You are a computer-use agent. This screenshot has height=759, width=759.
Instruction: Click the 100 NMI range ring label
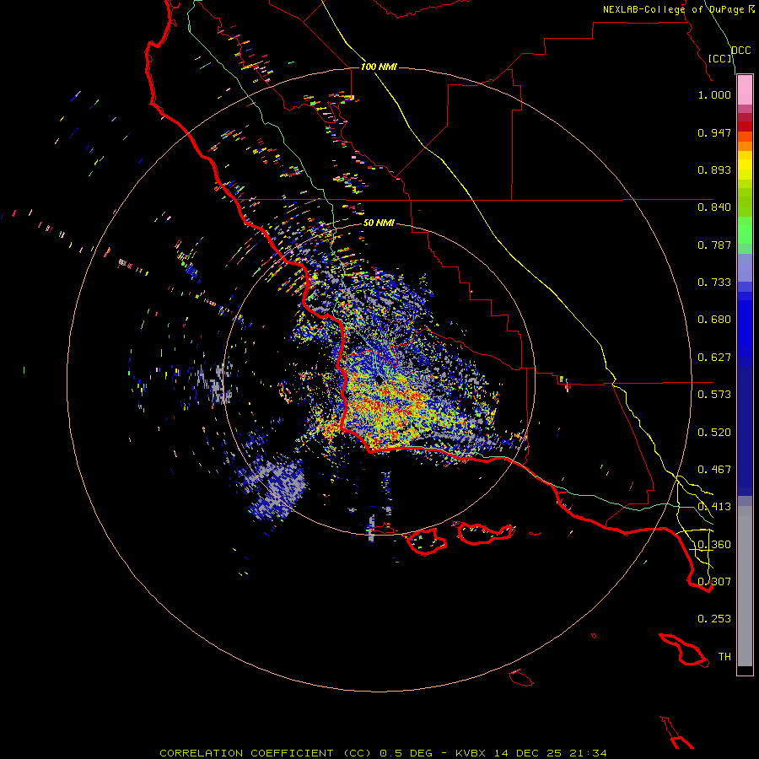tap(379, 67)
